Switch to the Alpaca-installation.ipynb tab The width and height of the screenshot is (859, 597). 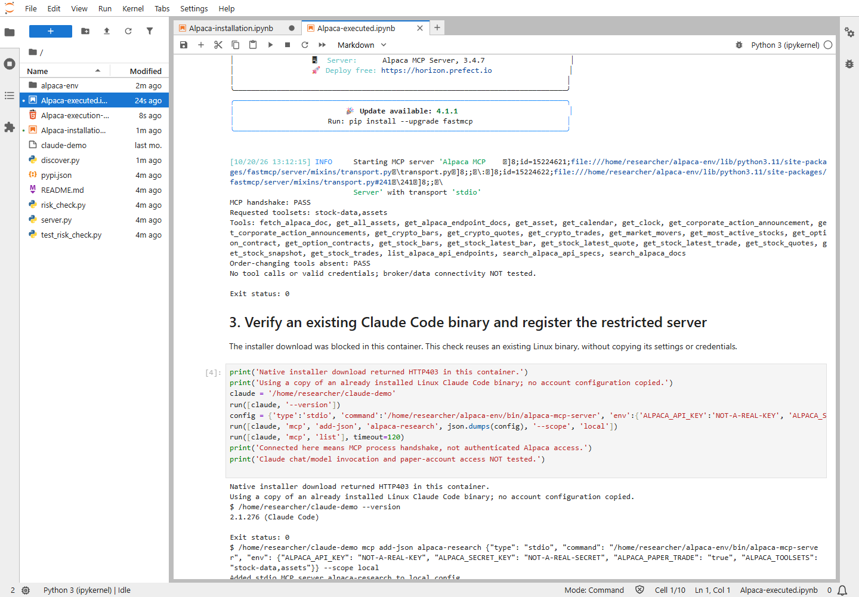[x=231, y=28]
